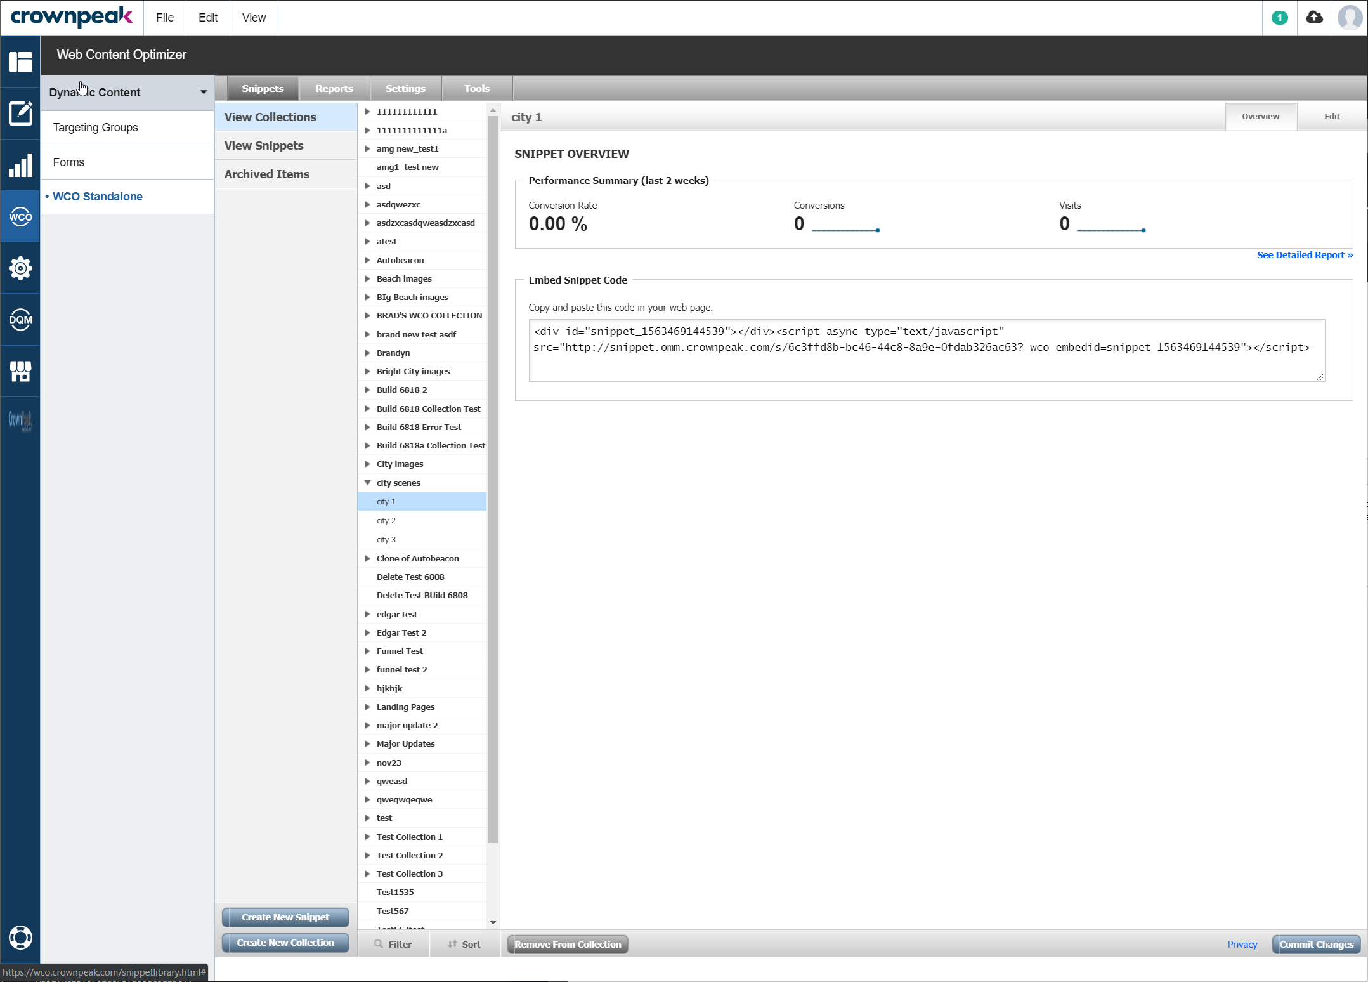The width and height of the screenshot is (1368, 982).
Task: Open Settings via the gear icon
Action: click(20, 268)
